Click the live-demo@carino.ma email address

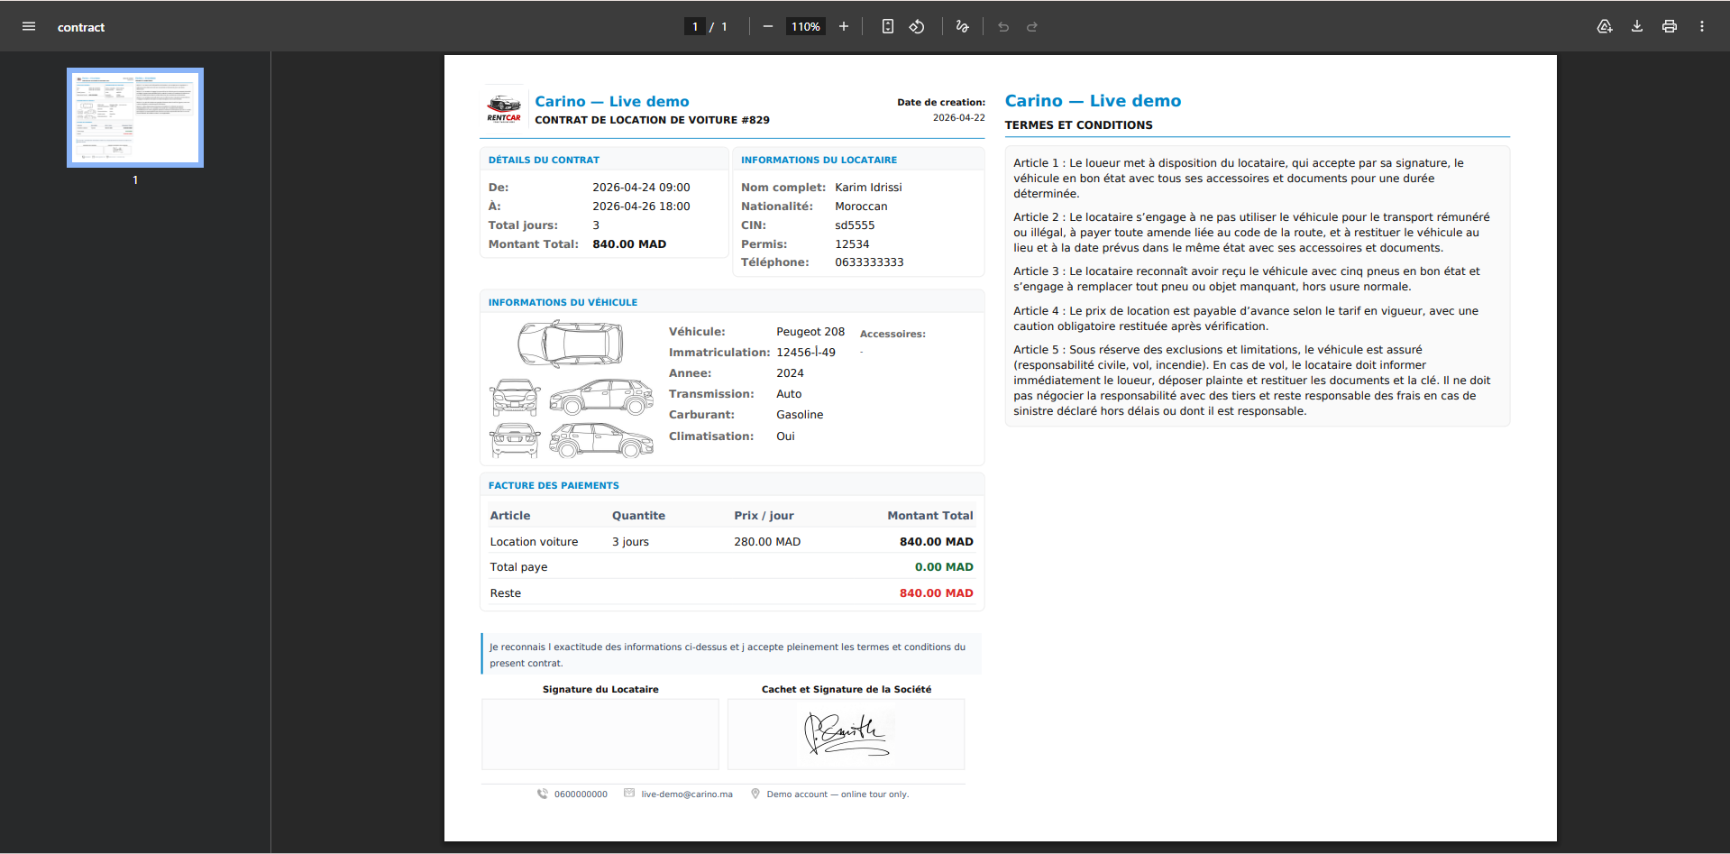point(687,794)
